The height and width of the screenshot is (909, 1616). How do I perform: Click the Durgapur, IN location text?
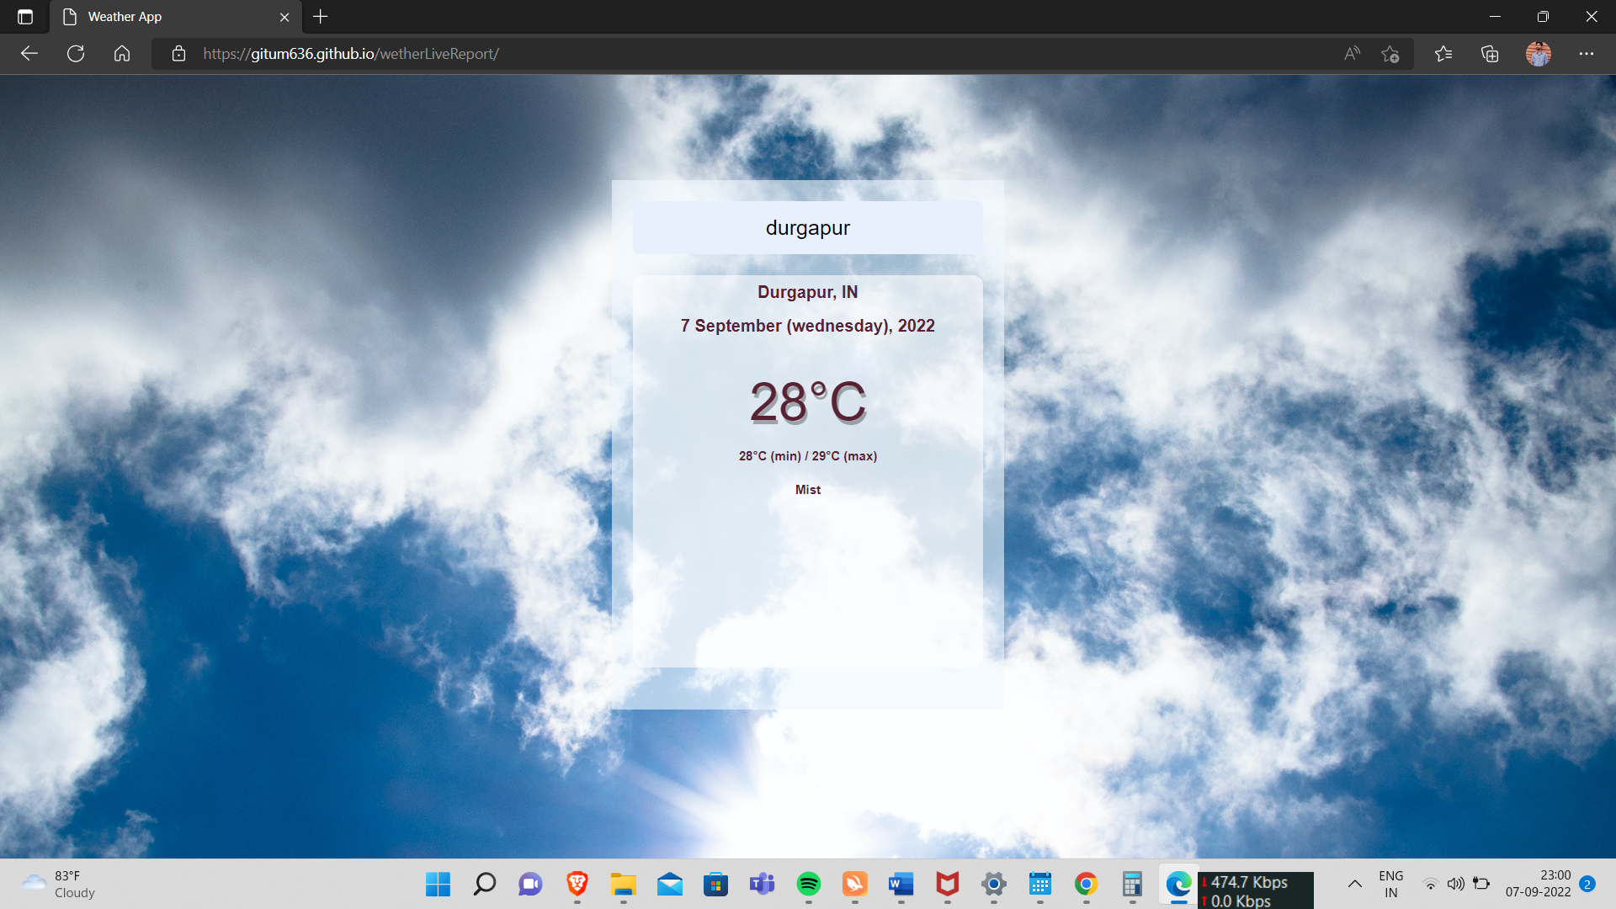(x=807, y=292)
